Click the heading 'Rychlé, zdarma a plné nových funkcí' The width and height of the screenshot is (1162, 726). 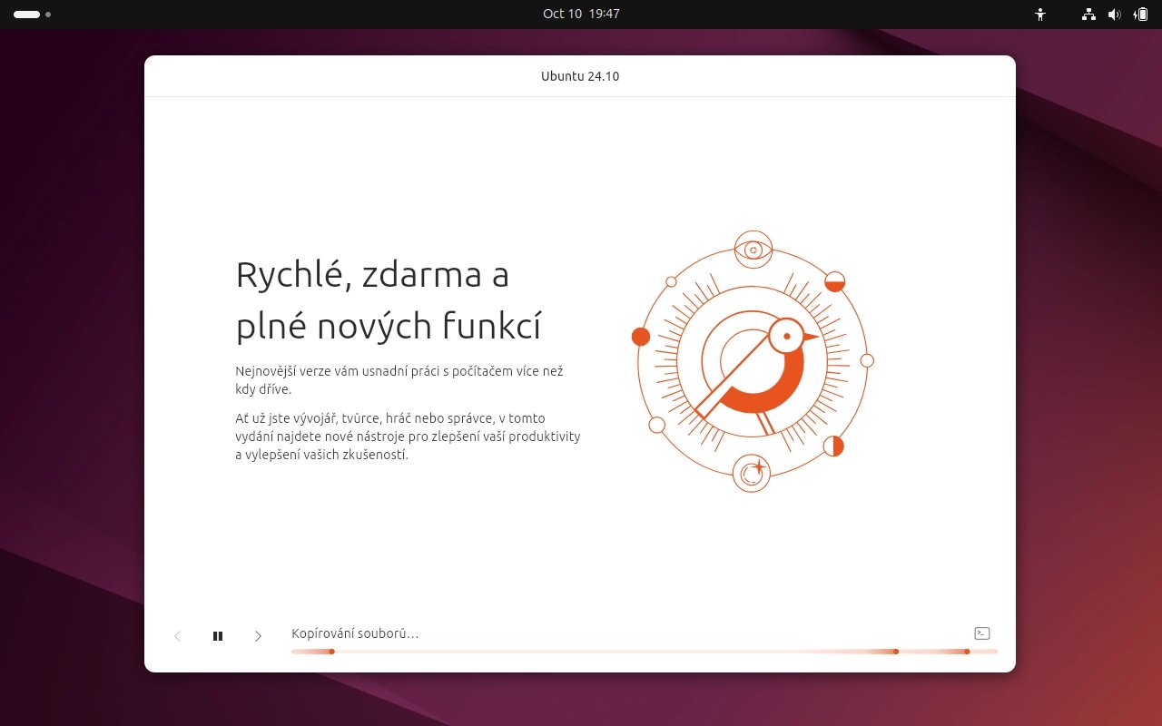(x=389, y=299)
